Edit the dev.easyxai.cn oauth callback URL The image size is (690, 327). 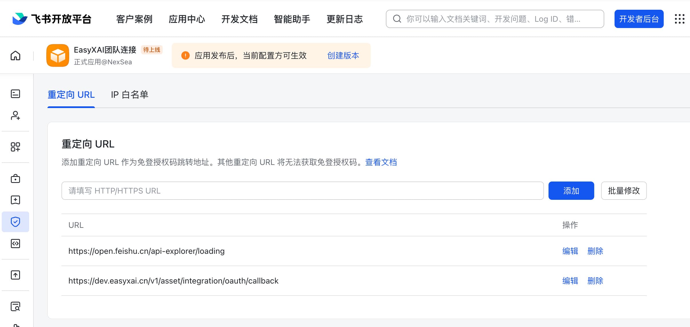point(570,281)
